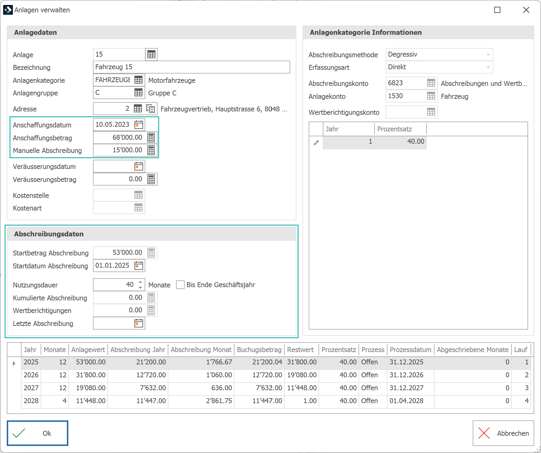Viewport: 541px width, 453px height.
Task: Open Kostenstelle lookup grid icon
Action: (x=138, y=195)
